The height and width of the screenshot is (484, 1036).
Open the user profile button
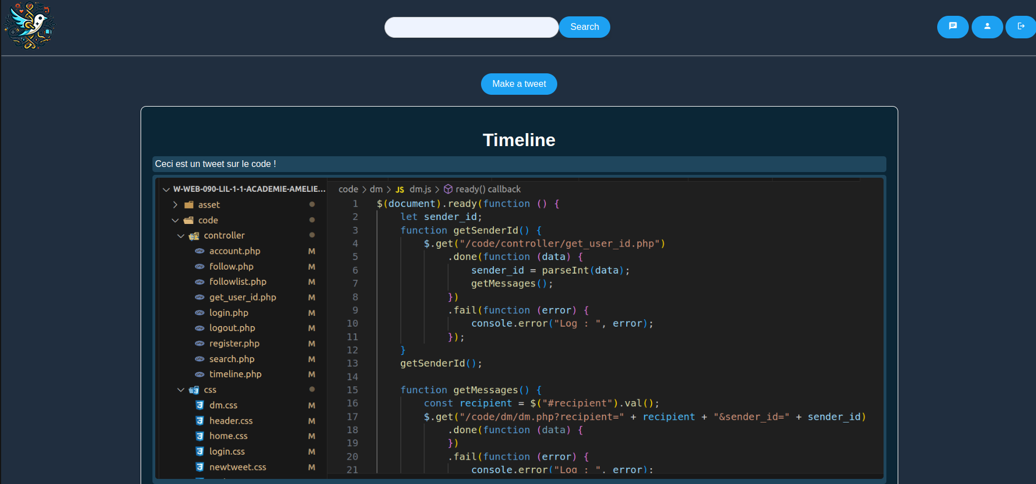pyautogui.click(x=987, y=27)
